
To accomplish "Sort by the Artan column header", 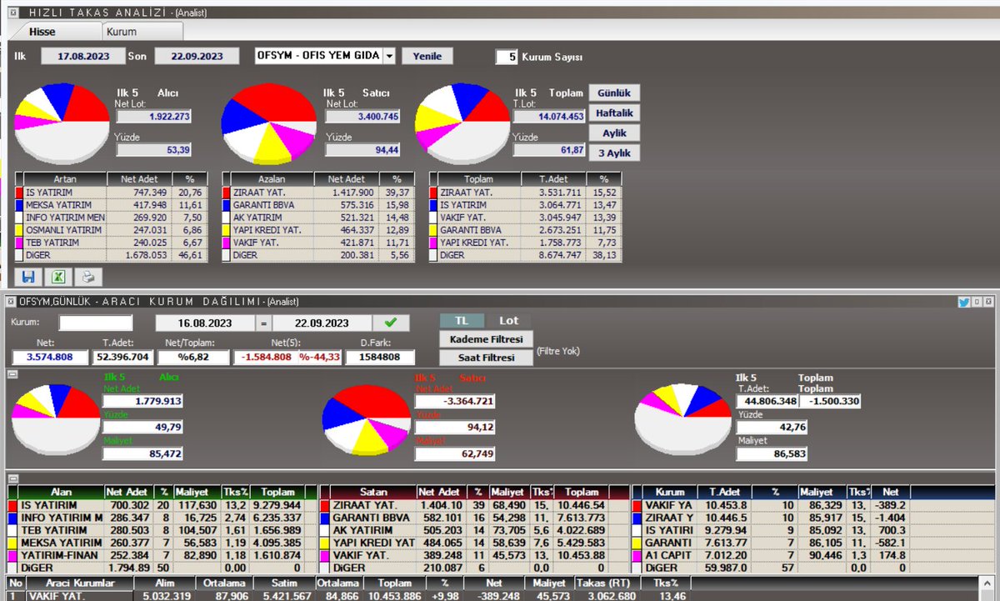I will [x=64, y=179].
